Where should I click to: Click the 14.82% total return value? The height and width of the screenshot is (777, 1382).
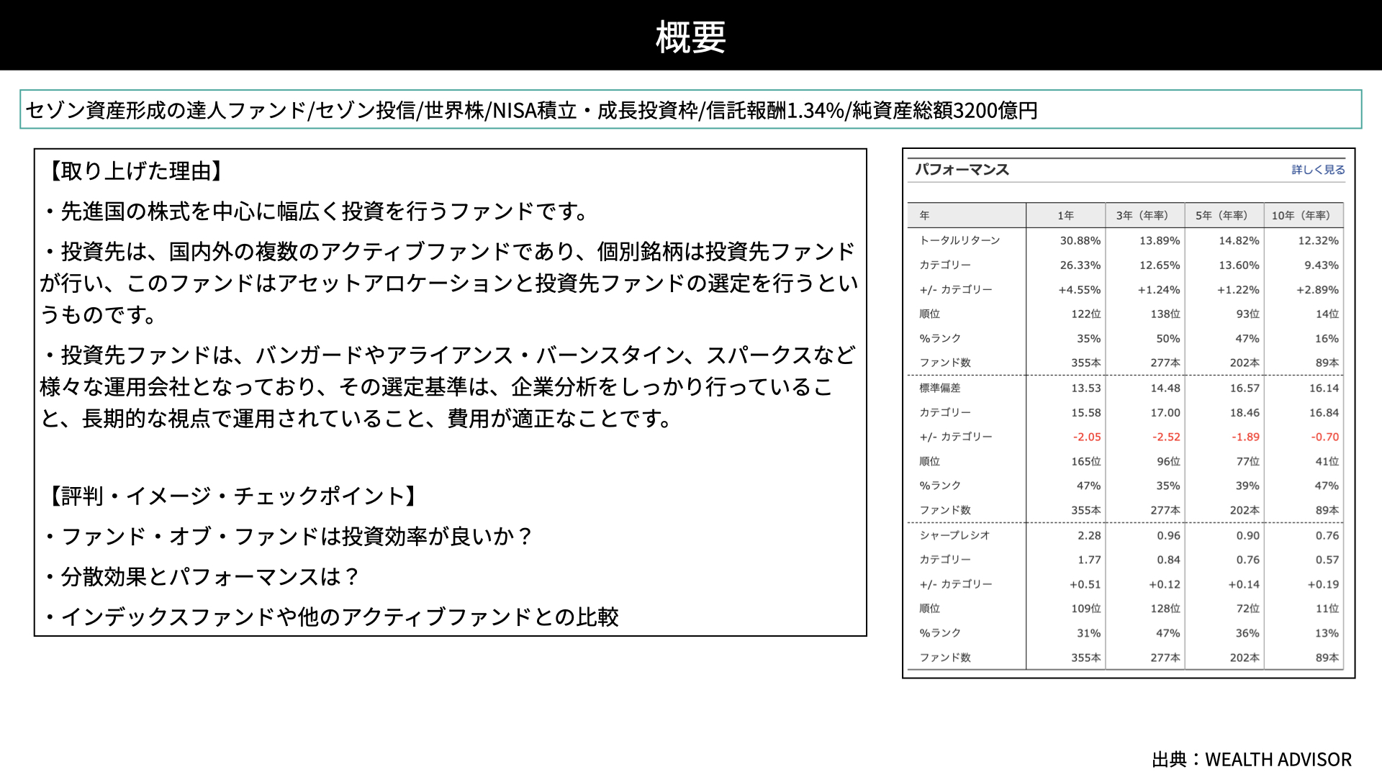tap(1239, 240)
